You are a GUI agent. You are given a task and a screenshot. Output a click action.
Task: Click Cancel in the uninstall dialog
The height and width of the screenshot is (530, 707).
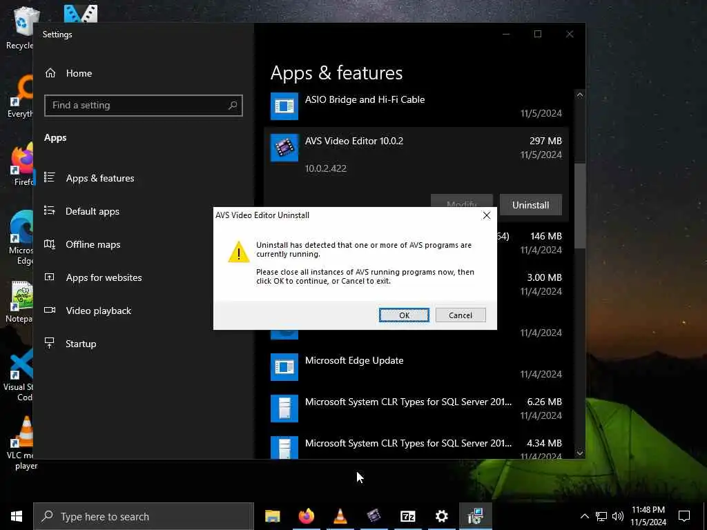[x=461, y=315]
